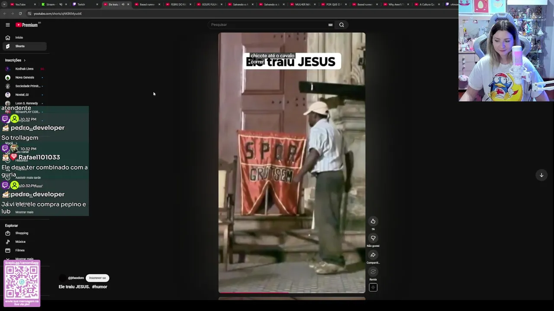
Task: Share the short via Compartilhar icon
Action: 373,255
